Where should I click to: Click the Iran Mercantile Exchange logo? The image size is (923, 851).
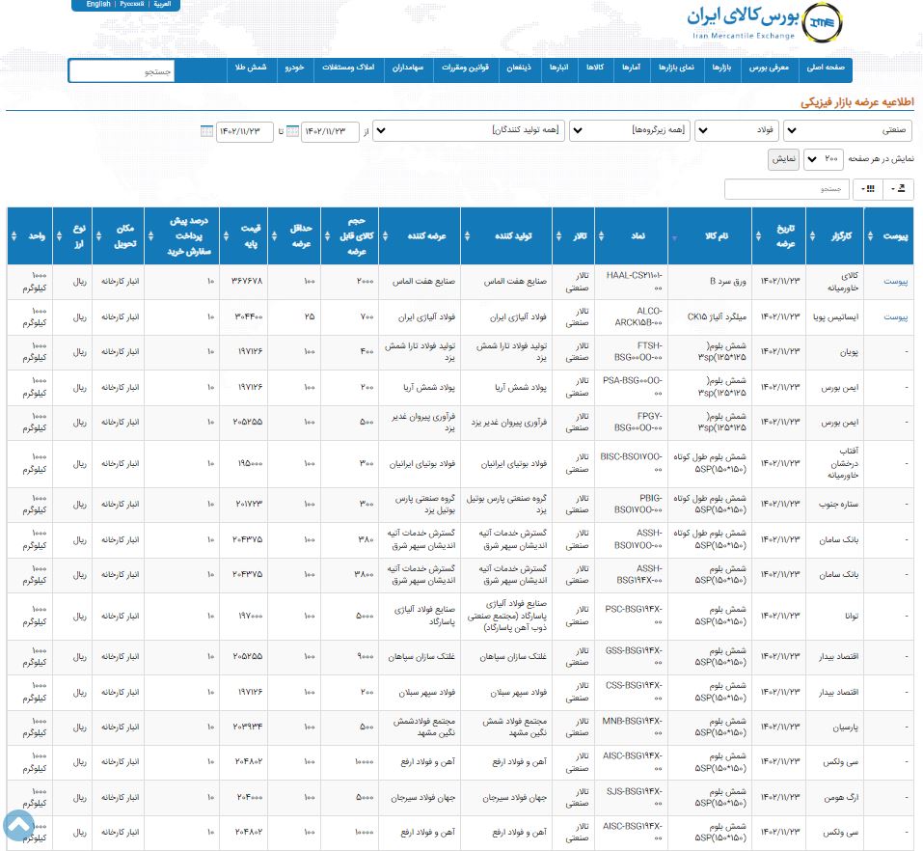[765, 22]
